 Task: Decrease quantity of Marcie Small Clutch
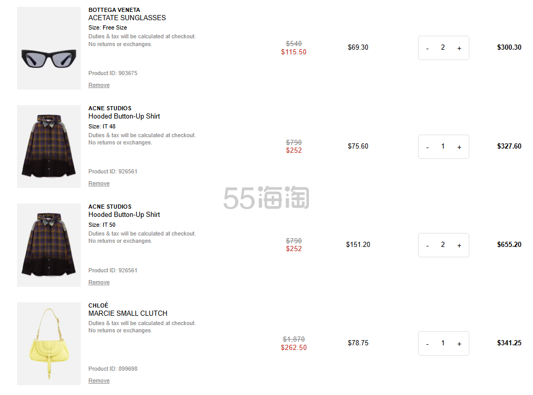coord(427,344)
